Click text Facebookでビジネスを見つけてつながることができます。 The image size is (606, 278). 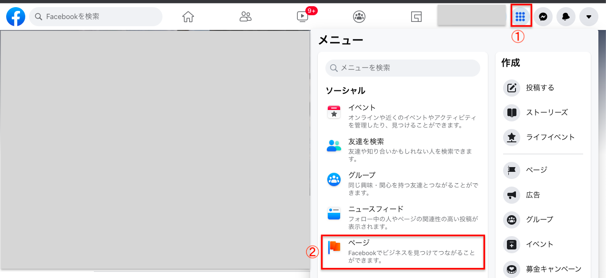pos(412,257)
